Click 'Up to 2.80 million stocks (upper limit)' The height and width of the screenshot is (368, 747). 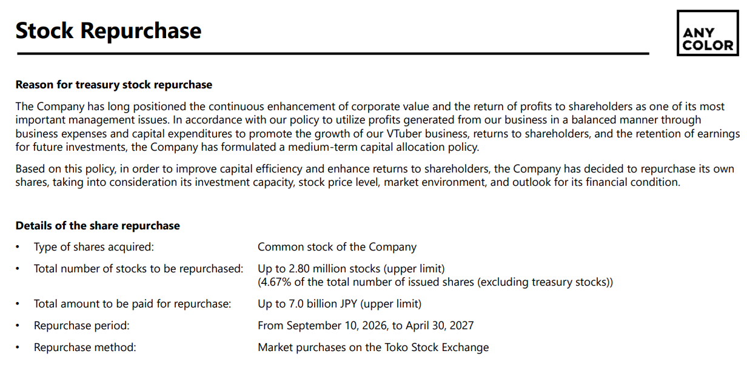351,268
